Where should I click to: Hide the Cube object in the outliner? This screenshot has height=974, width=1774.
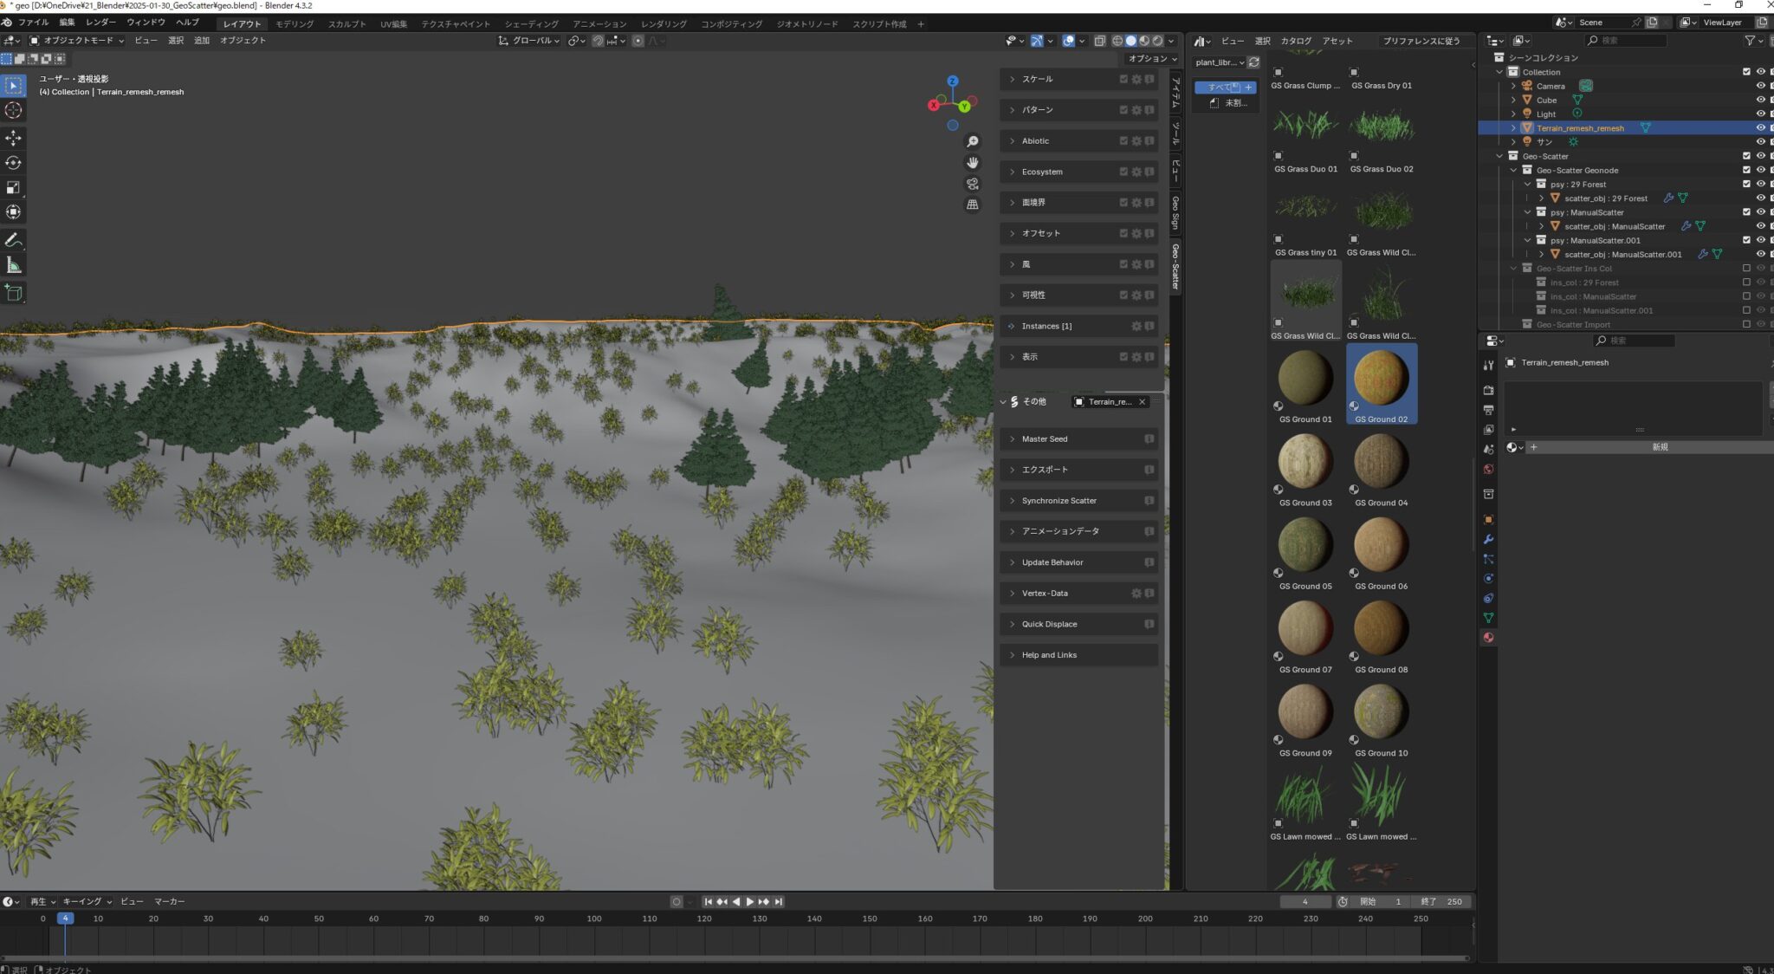point(1760,100)
